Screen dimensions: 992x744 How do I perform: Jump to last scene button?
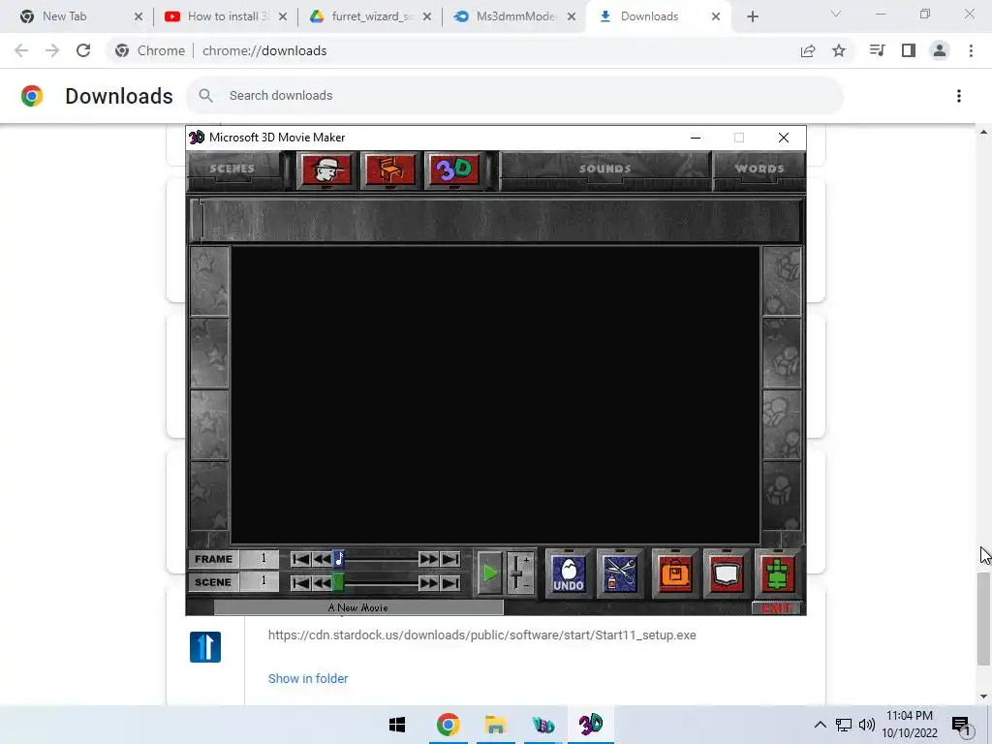click(450, 582)
